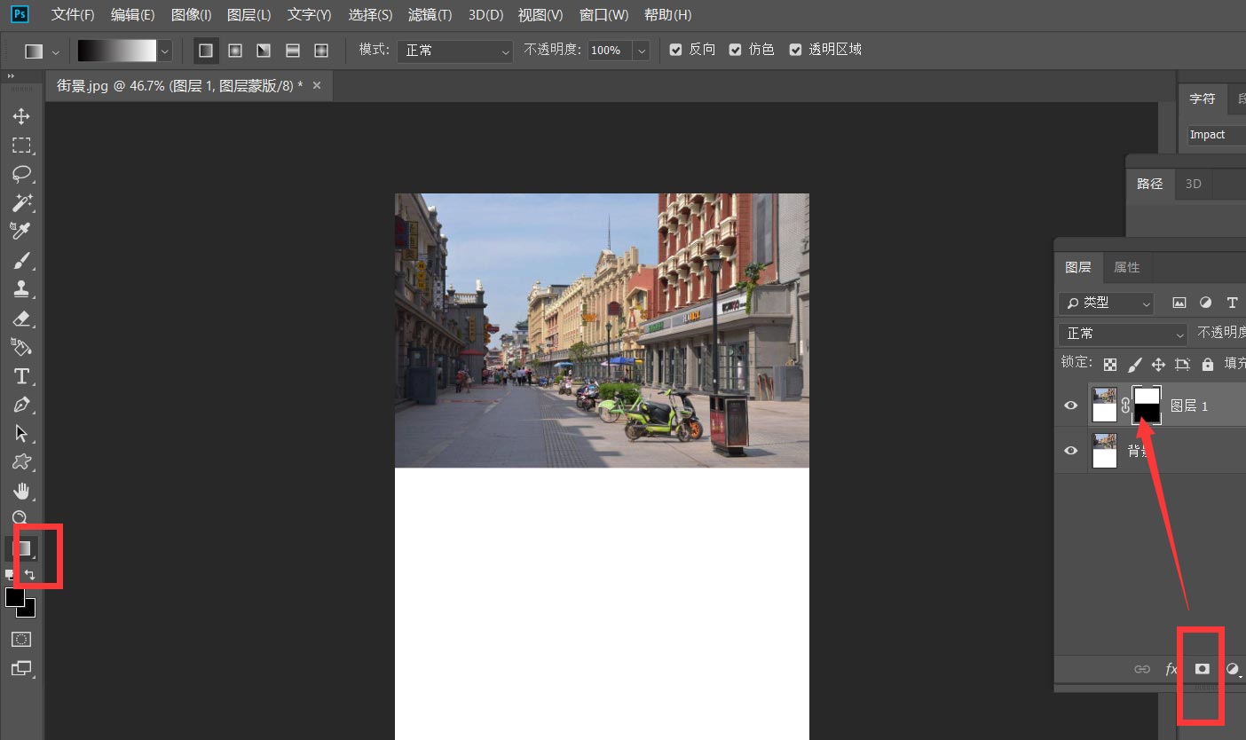1246x740 pixels.
Task: Select the Rectangular Marquee tool
Action: 21,145
